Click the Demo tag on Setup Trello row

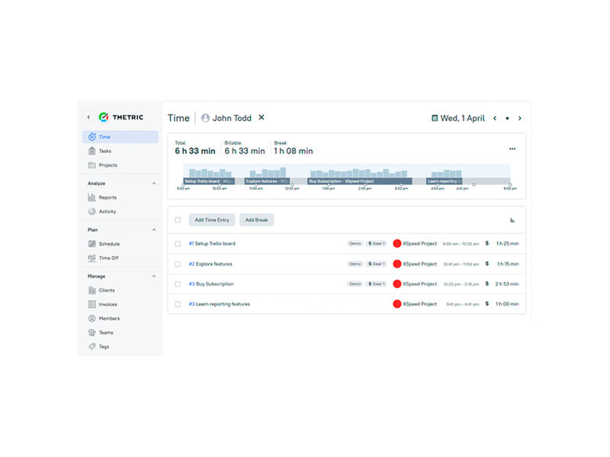click(355, 244)
